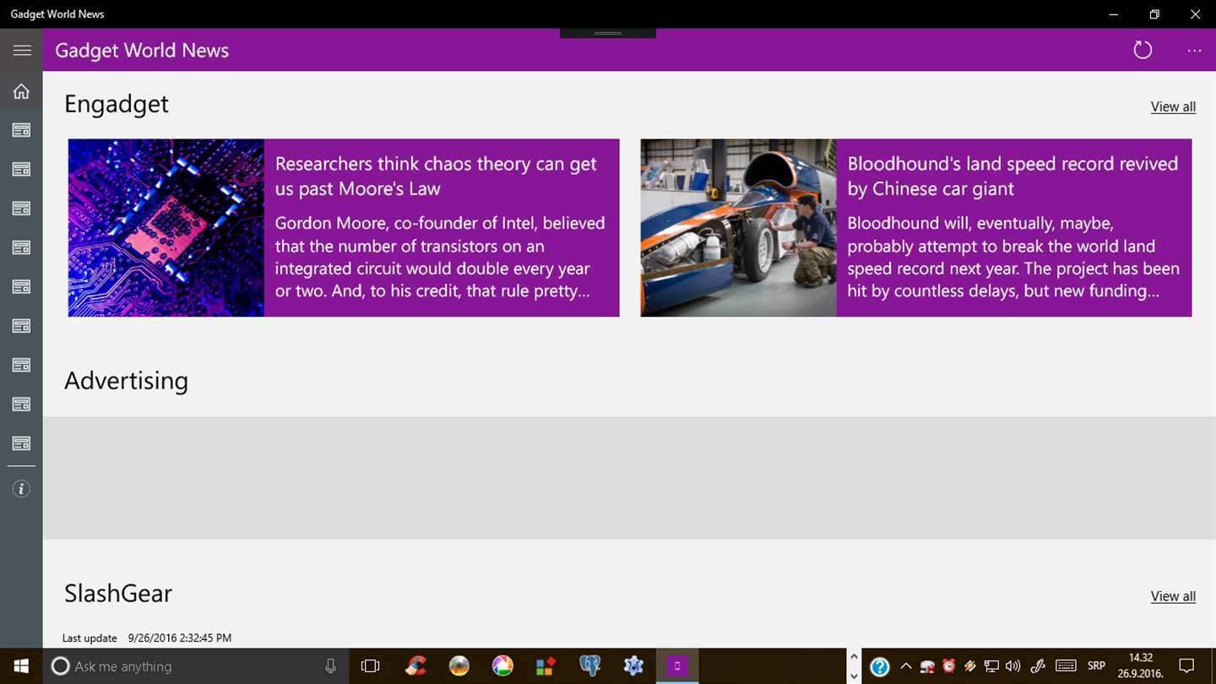1216x684 pixels.
Task: Open the Windows Start menu
Action: tap(21, 665)
